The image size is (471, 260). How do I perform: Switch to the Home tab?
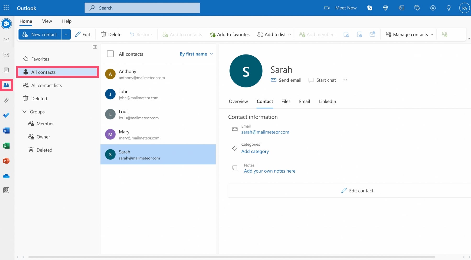coord(26,21)
